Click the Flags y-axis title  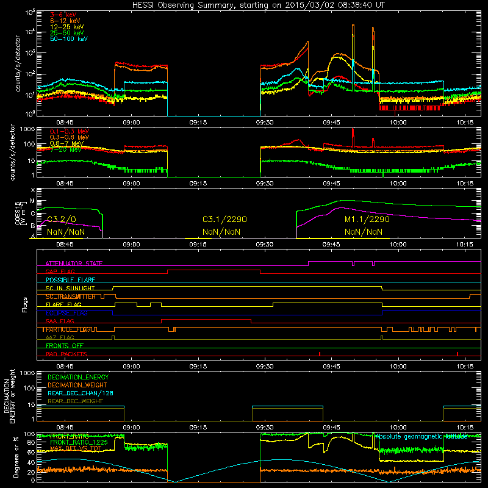click(25, 304)
